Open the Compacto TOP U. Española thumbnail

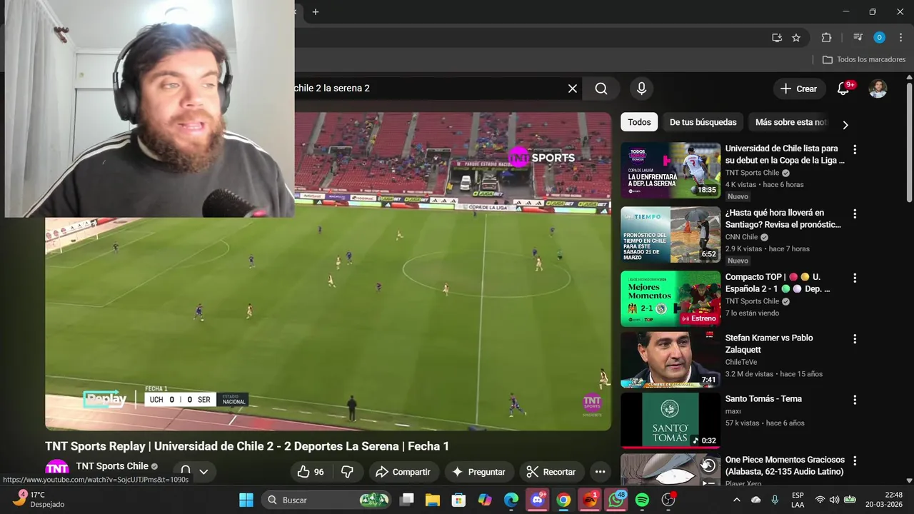tap(671, 298)
